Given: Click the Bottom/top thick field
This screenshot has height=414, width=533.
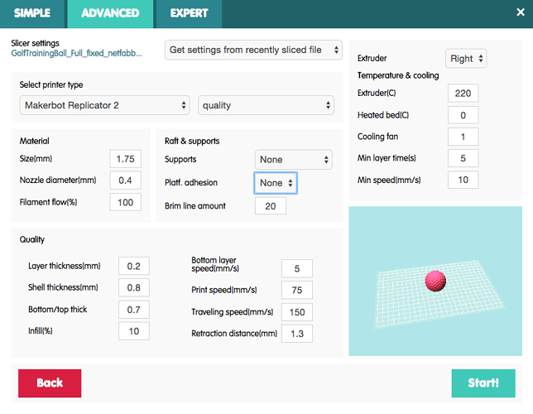Looking at the screenshot, I should tap(134, 310).
